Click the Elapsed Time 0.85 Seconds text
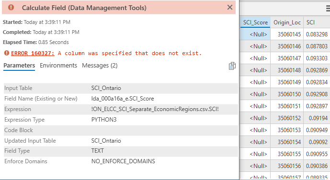The width and height of the screenshot is (330, 180). coord(36,42)
